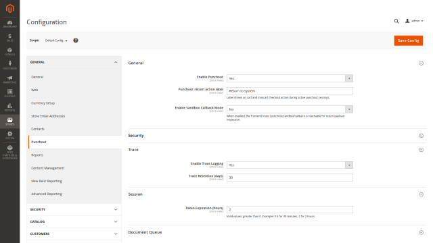Open Find Partners & Extensions
The image size is (433, 243).
click(x=9, y=153)
